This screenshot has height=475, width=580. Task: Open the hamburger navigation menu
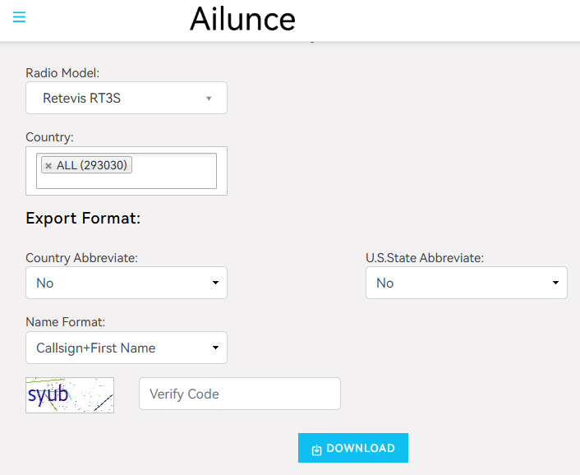pos(19,17)
